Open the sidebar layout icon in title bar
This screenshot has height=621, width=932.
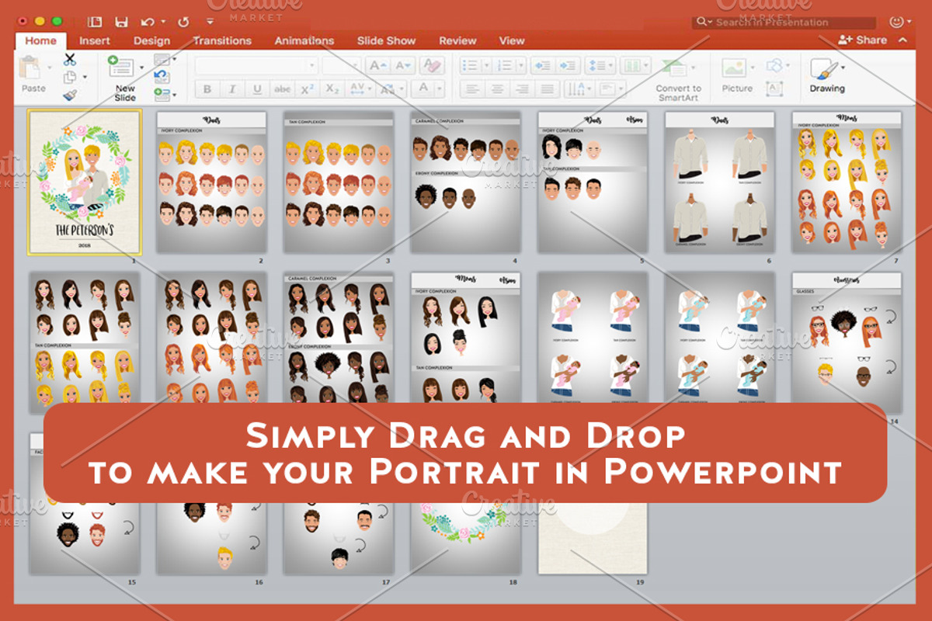coord(95,22)
